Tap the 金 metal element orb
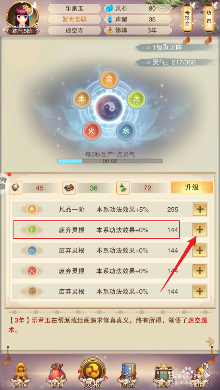The image size is (220, 390). point(109,79)
